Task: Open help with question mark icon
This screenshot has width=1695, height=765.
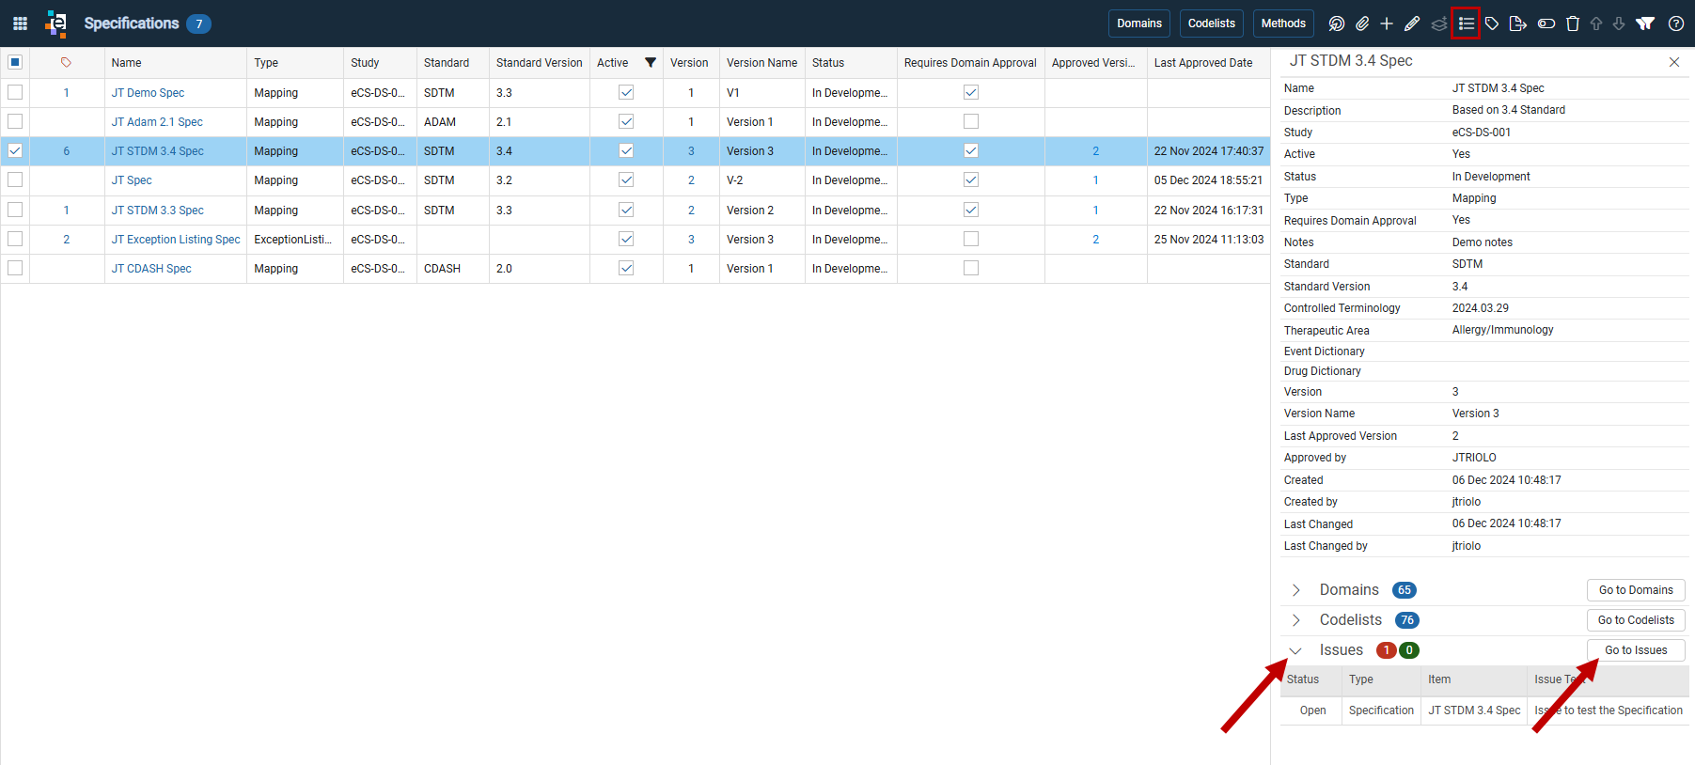Action: pos(1676,23)
